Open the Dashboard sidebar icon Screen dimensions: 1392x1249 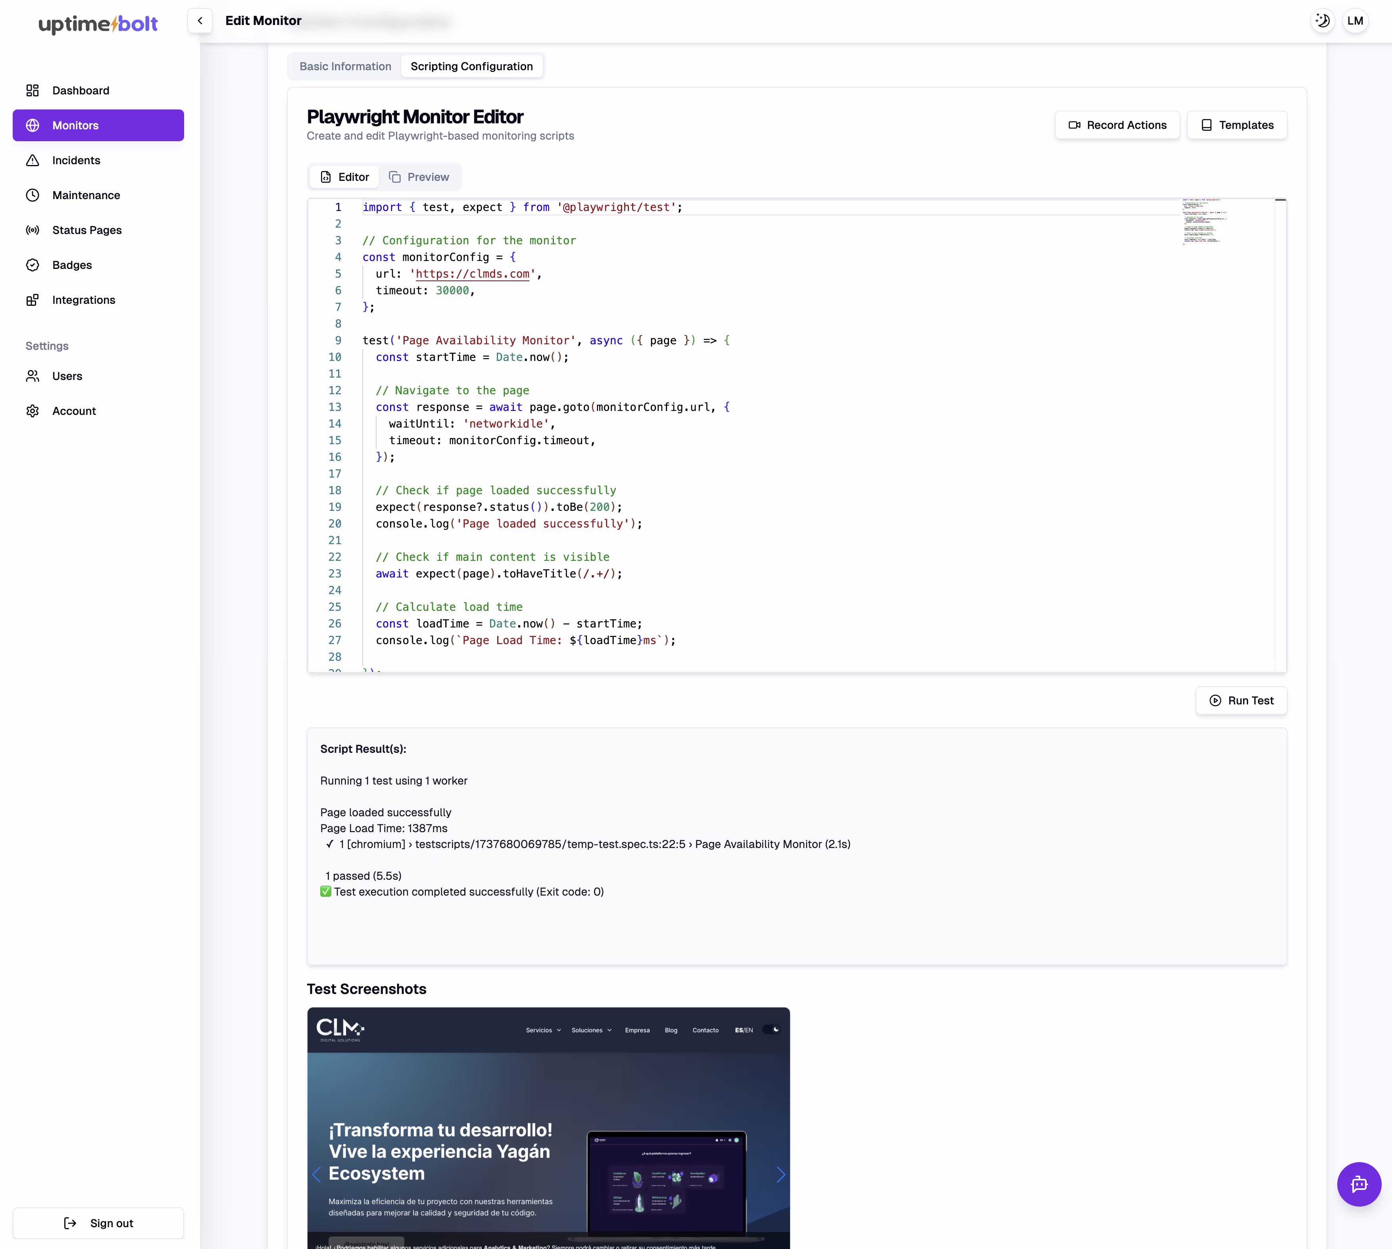pos(32,90)
